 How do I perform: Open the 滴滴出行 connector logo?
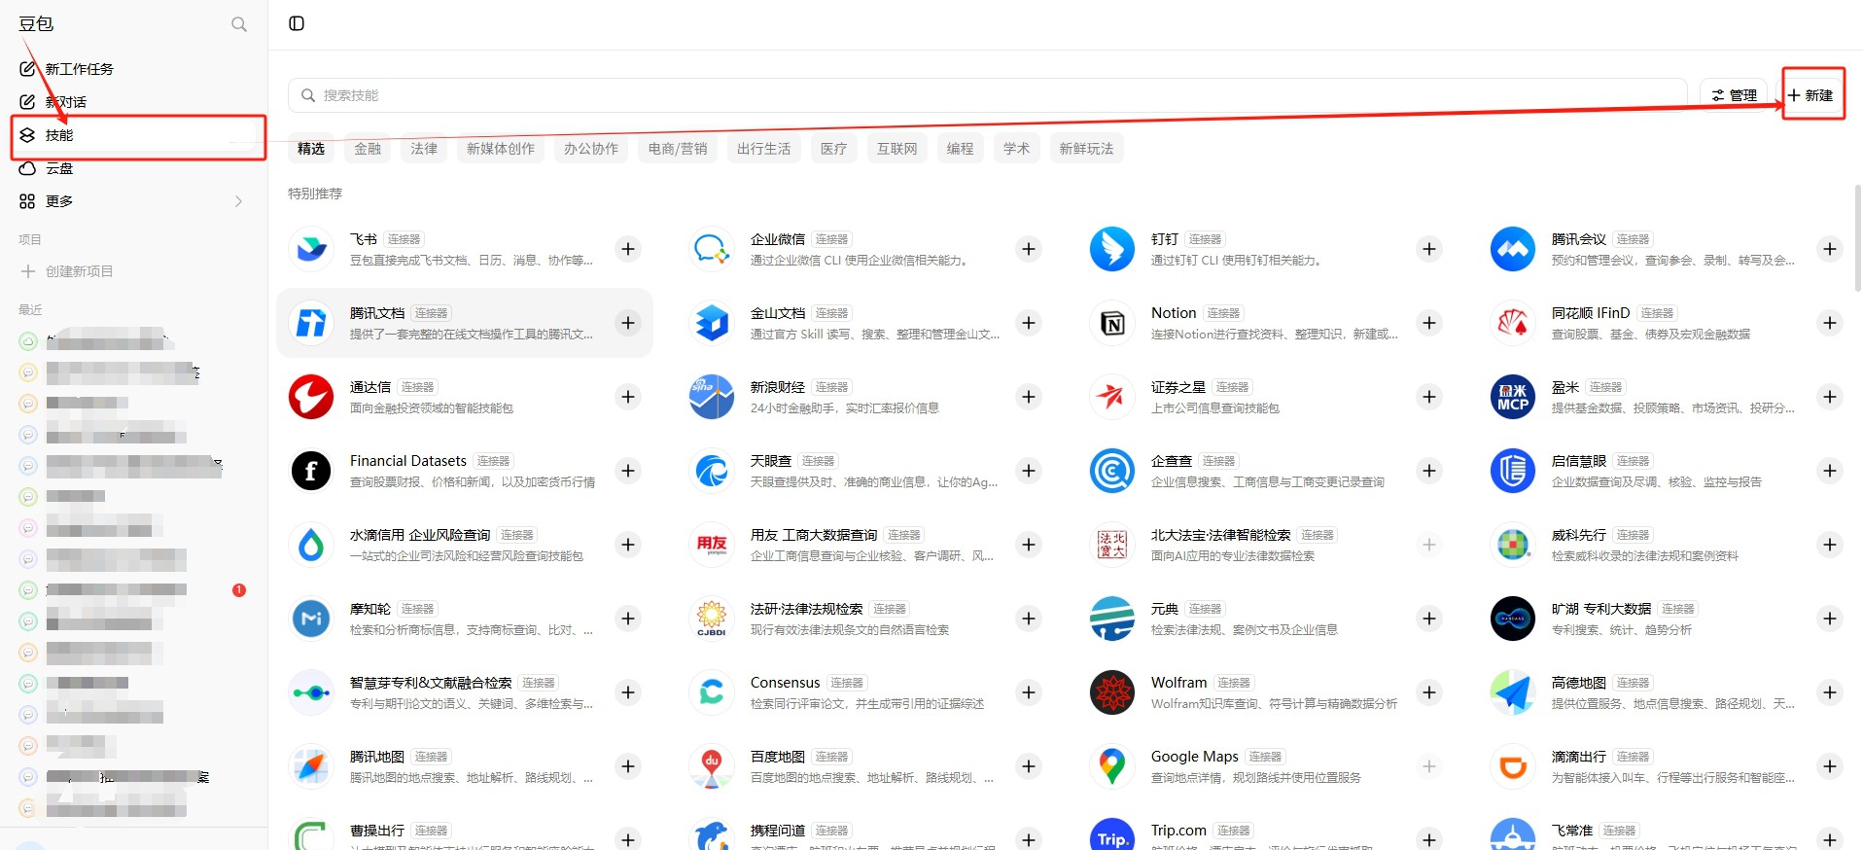click(x=1513, y=766)
